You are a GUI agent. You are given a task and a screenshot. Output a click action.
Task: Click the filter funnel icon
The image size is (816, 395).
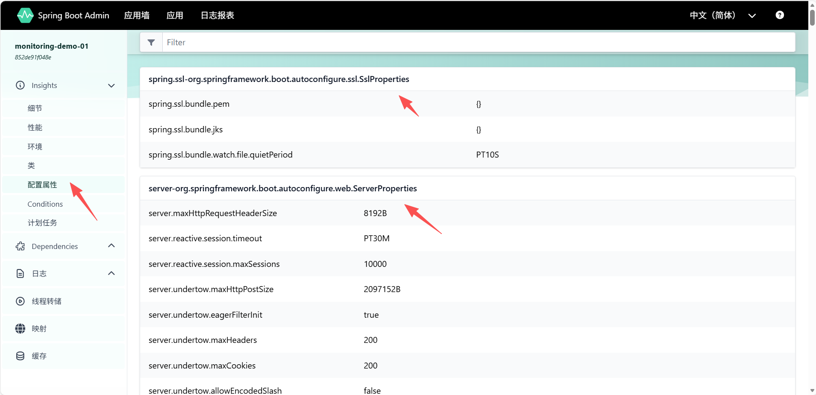pos(151,42)
